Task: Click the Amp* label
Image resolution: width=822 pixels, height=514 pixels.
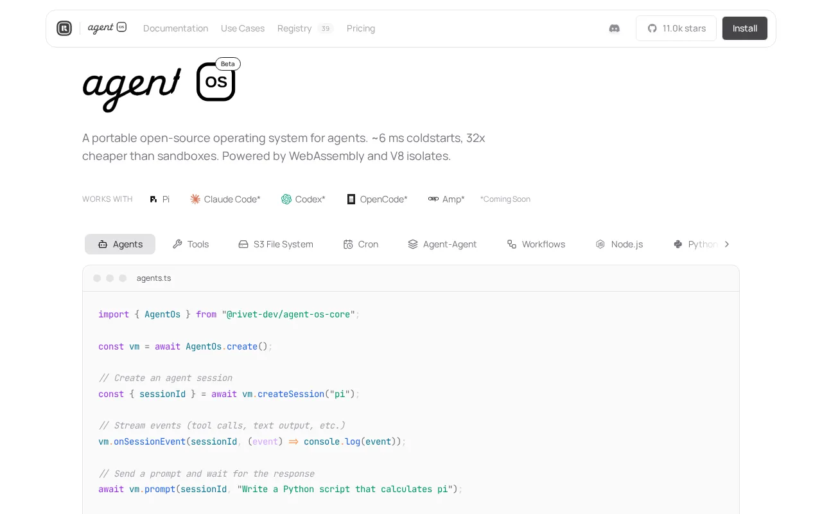Action: pos(453,199)
